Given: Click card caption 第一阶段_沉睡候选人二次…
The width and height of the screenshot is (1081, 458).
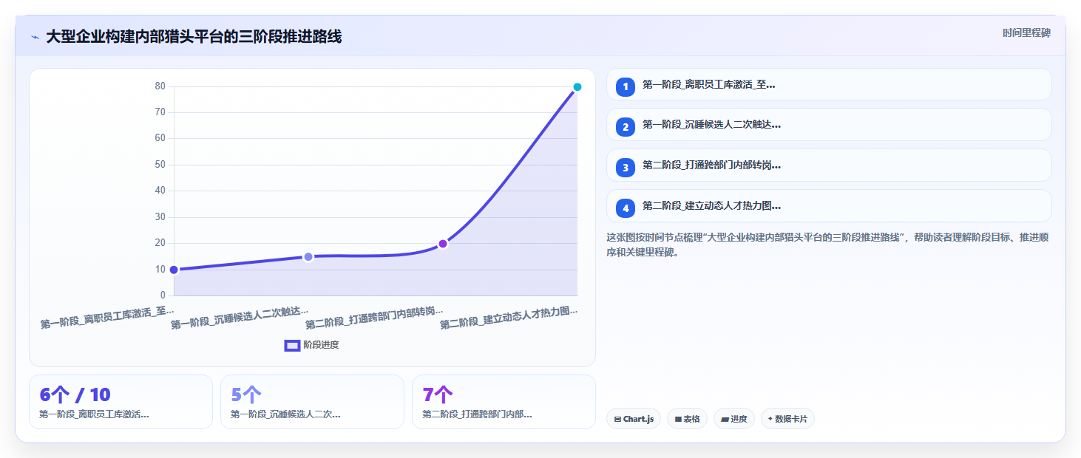Looking at the screenshot, I should click(285, 414).
